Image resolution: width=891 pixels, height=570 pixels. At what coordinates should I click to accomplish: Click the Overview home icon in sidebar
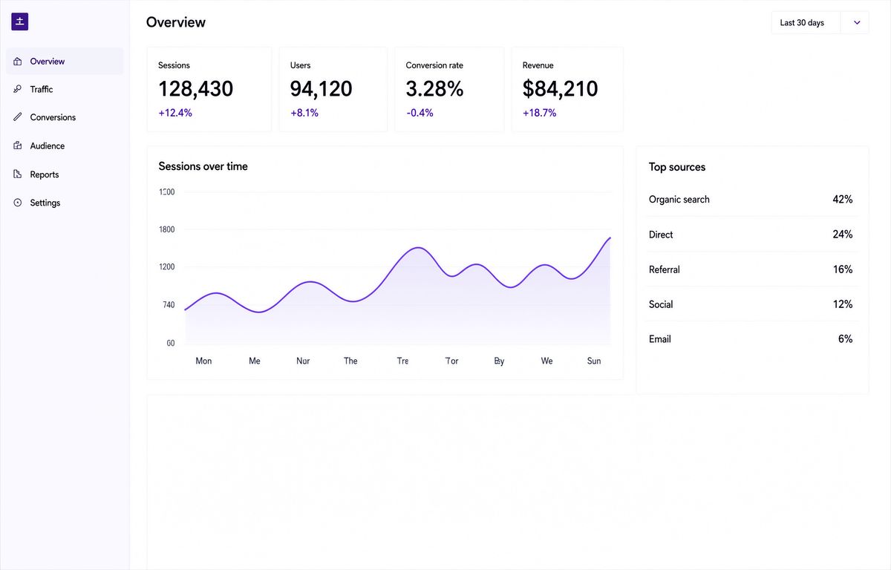coord(18,62)
